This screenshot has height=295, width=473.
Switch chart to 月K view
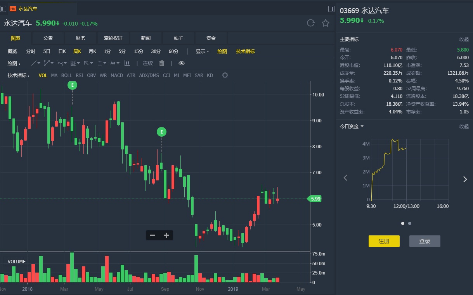(92, 51)
